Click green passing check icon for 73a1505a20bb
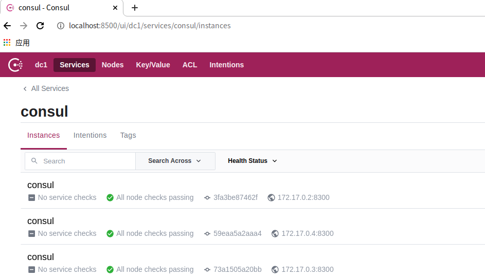Image resolution: width=485 pixels, height=277 pixels. [110, 270]
